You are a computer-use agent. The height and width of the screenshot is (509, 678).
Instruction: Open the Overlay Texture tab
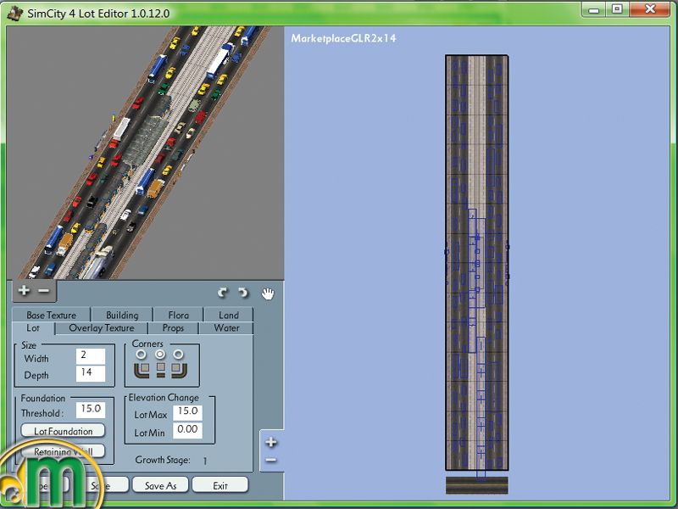[102, 328]
